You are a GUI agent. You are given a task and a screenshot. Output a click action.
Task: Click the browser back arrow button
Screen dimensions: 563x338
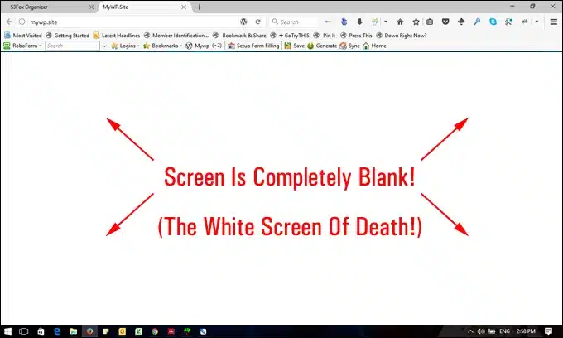coord(8,22)
